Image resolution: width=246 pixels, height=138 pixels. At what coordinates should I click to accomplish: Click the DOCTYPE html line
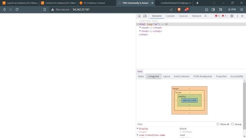149,21
